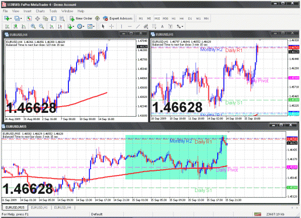
Task: Pick the Vertical Line drawing tool
Action: pyautogui.click(x=121, y=27)
